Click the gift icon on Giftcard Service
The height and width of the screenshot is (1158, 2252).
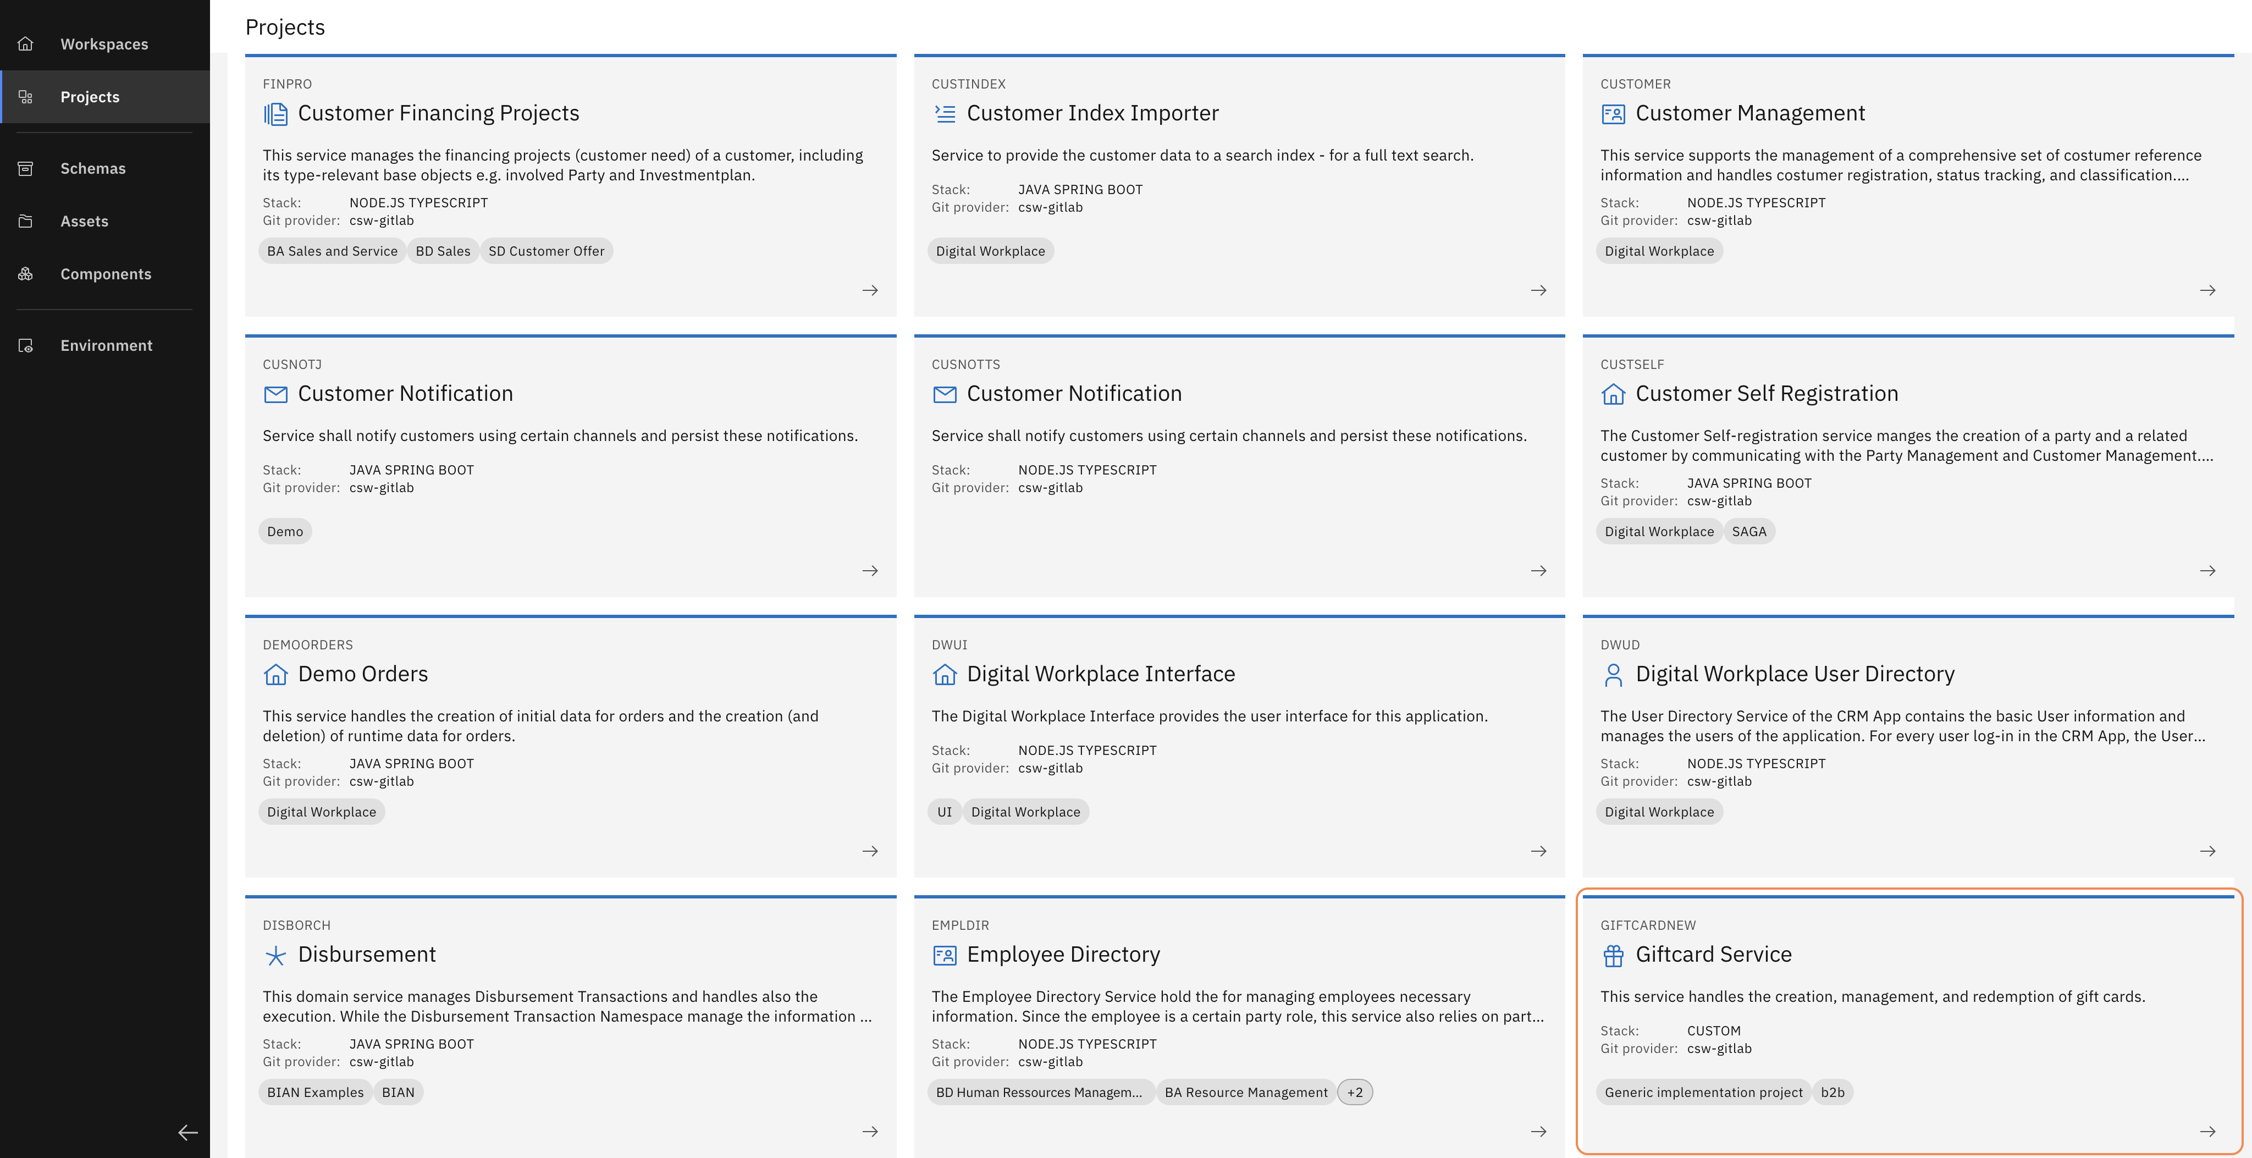1614,955
